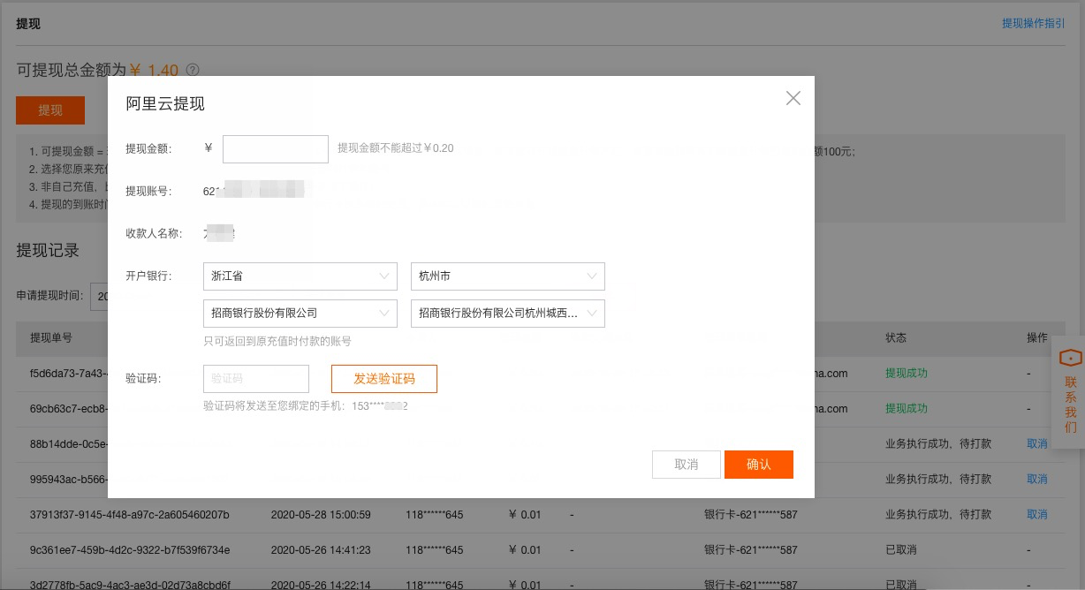
Task: Cancel the withdrawal in row 995943ac-b566
Action: (1036, 479)
